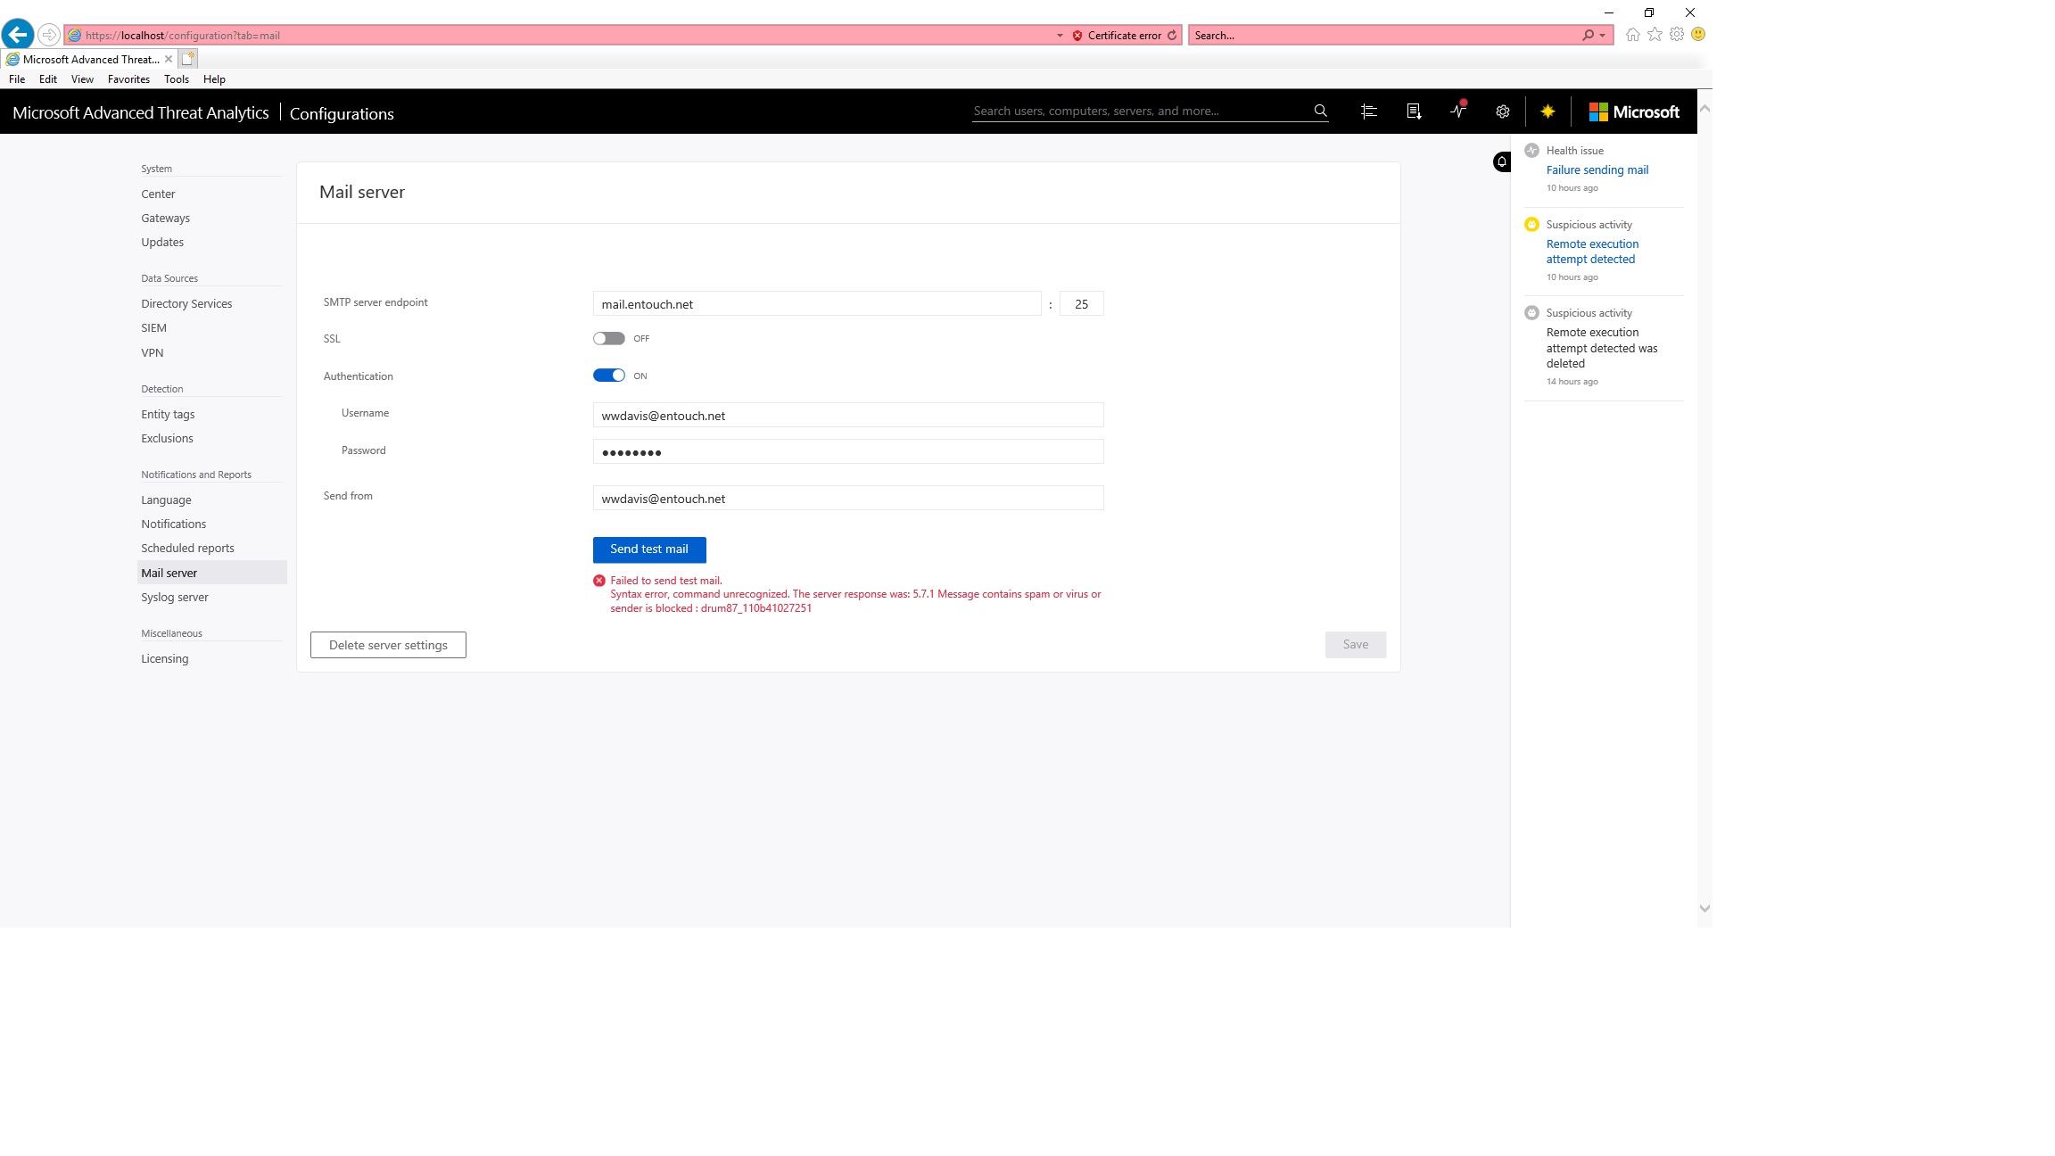Click the Certificate error indicator
This screenshot has width=2055, height=1156.
point(1117,36)
